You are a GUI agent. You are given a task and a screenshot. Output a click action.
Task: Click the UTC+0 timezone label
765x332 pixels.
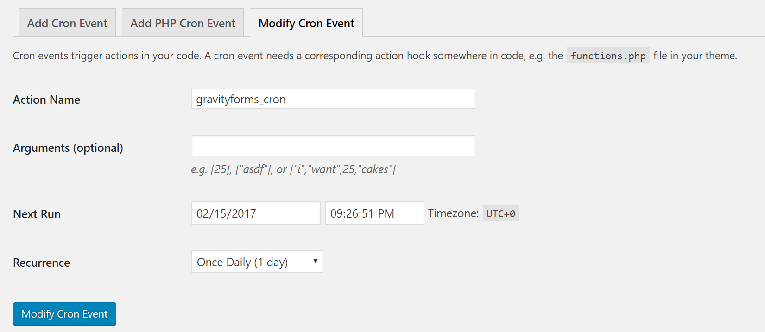coord(500,213)
